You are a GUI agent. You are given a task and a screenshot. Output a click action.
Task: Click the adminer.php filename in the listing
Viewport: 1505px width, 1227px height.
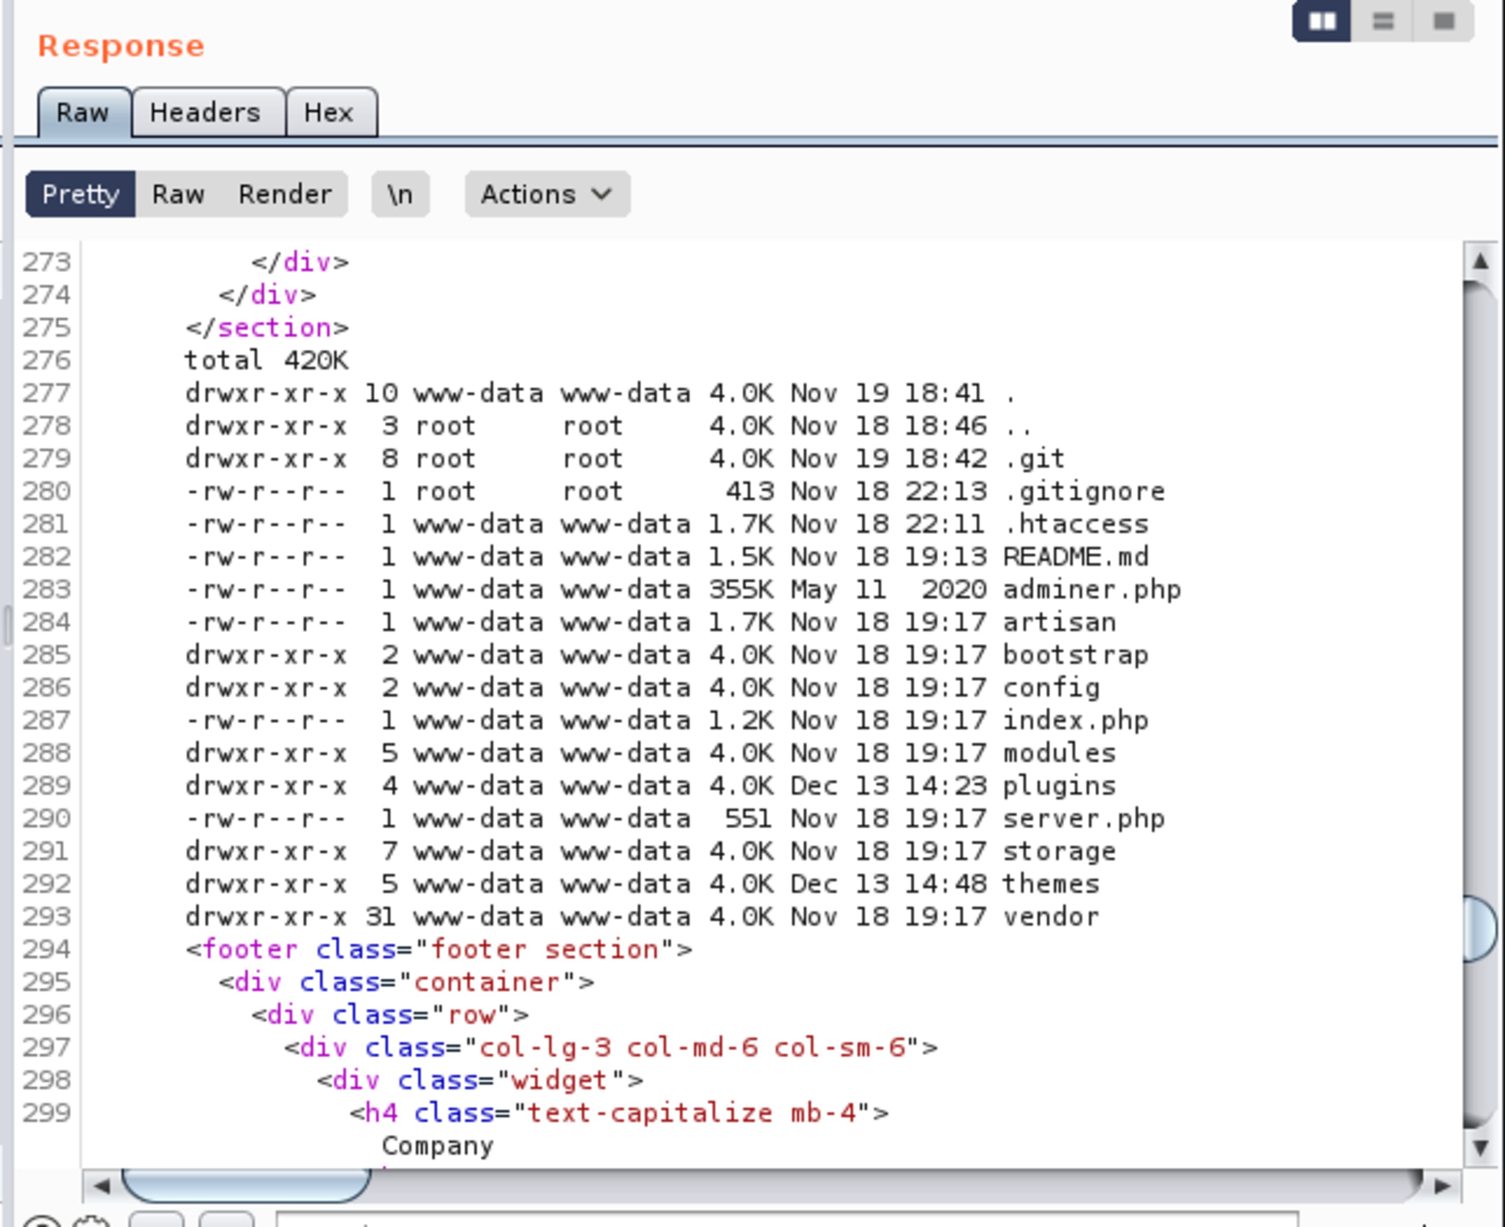click(1092, 590)
